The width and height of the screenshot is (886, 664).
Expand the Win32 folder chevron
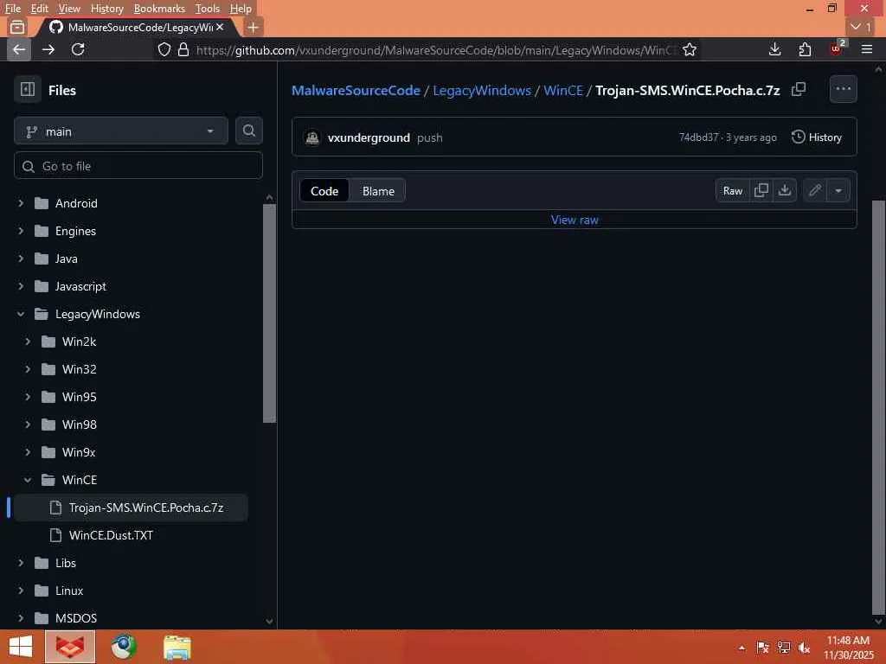click(28, 368)
